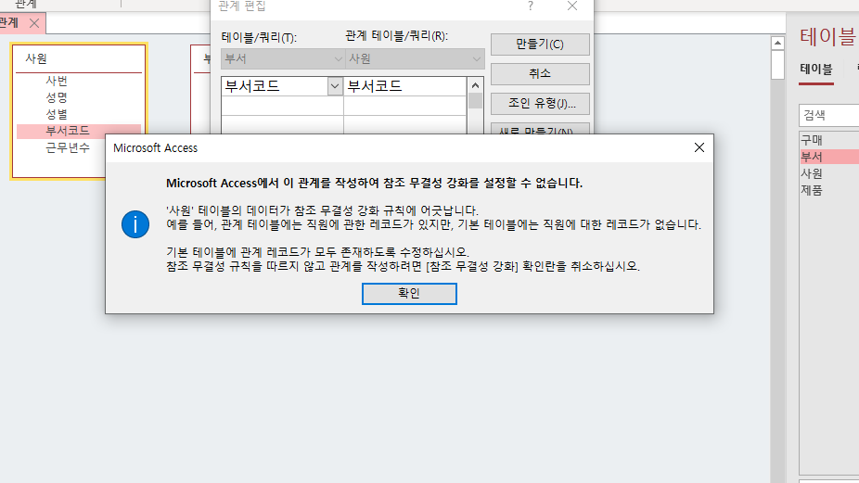Viewport: 859px width, 483px height.
Task: Select the right 부서코드 cell in the grid
Action: point(404,86)
